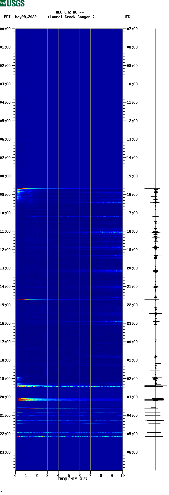This screenshot has height=495, width=169.
Task: Click the '09:00' UTC time label
Action: (x=132, y=66)
